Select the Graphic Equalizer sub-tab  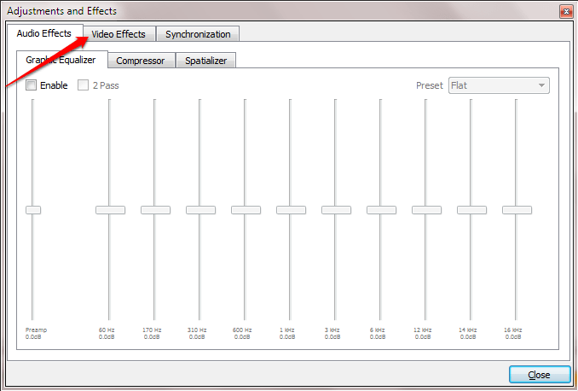tap(61, 60)
